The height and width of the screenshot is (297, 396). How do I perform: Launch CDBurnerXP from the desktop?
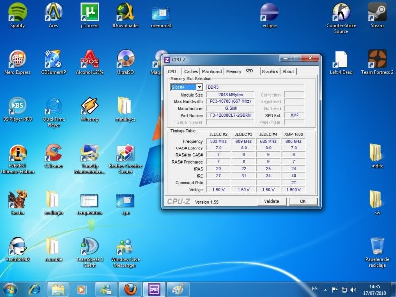pos(53,62)
